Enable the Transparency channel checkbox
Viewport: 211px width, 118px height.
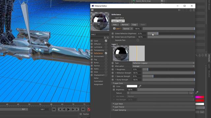click(106, 50)
